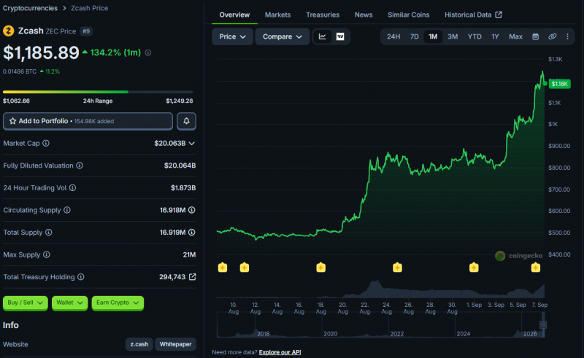Go to Cryptocurrencies breadcrumb link

coord(30,8)
